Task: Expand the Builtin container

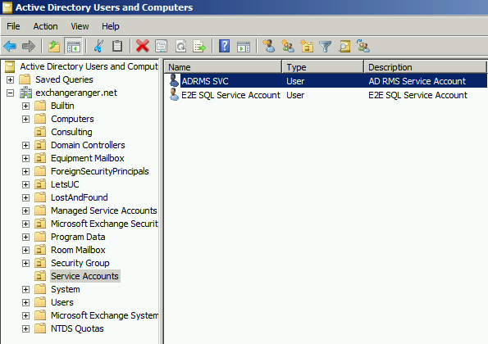Action: click(25, 106)
